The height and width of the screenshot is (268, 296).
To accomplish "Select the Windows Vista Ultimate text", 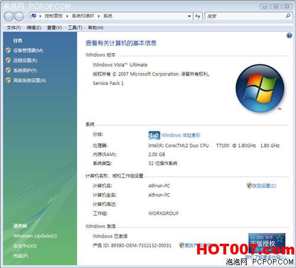I will [x=120, y=65].
